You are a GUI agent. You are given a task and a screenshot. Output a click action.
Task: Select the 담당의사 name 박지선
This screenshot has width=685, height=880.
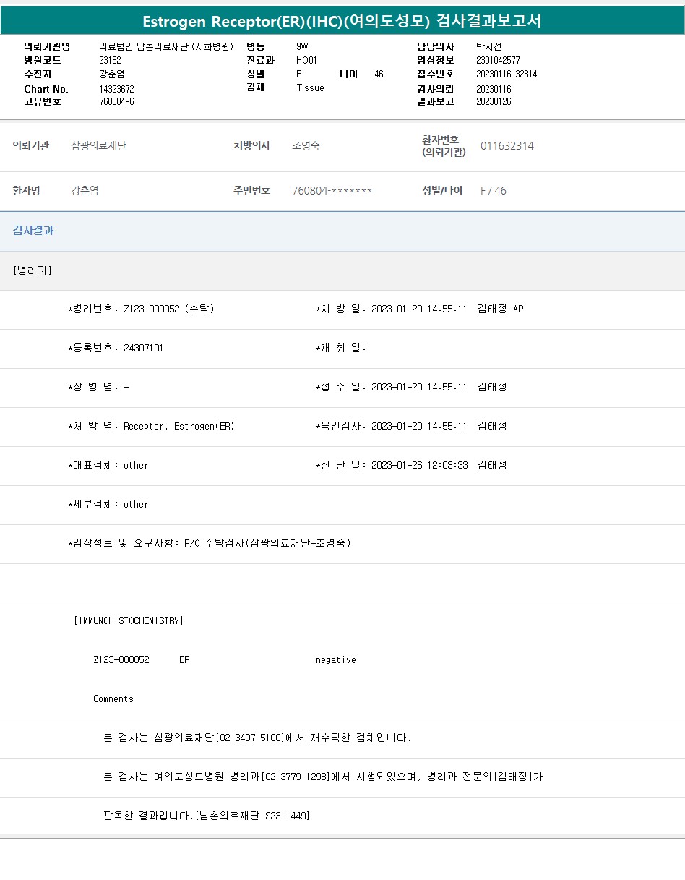click(488, 46)
